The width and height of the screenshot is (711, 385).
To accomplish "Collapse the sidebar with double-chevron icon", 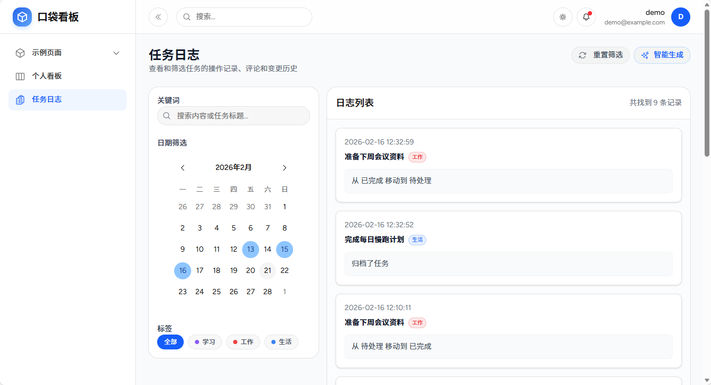I will (x=158, y=16).
